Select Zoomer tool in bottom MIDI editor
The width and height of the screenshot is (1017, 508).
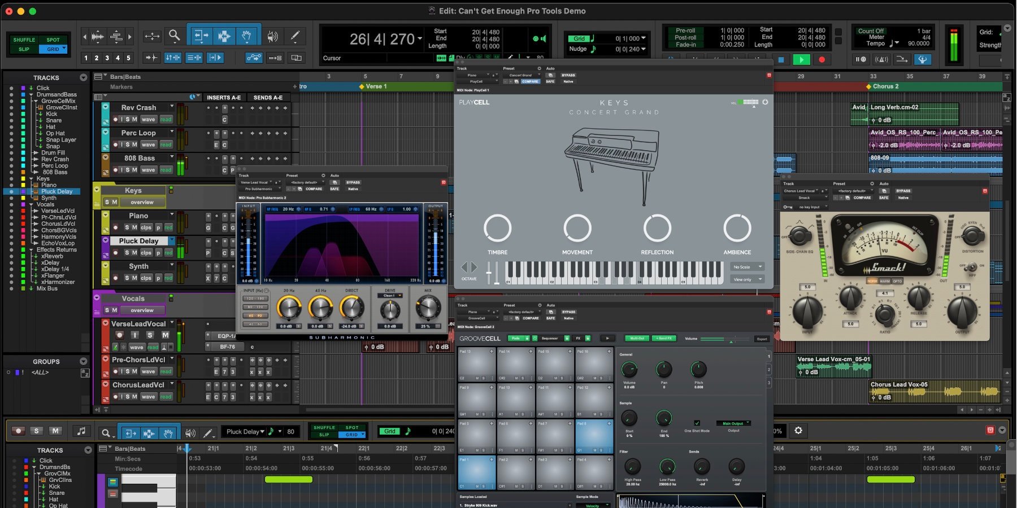click(x=106, y=433)
